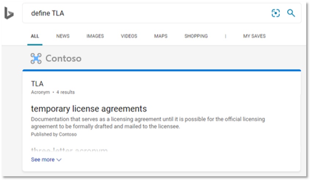311x181 pixels.
Task: Select the ALL tab
Action: [35, 36]
